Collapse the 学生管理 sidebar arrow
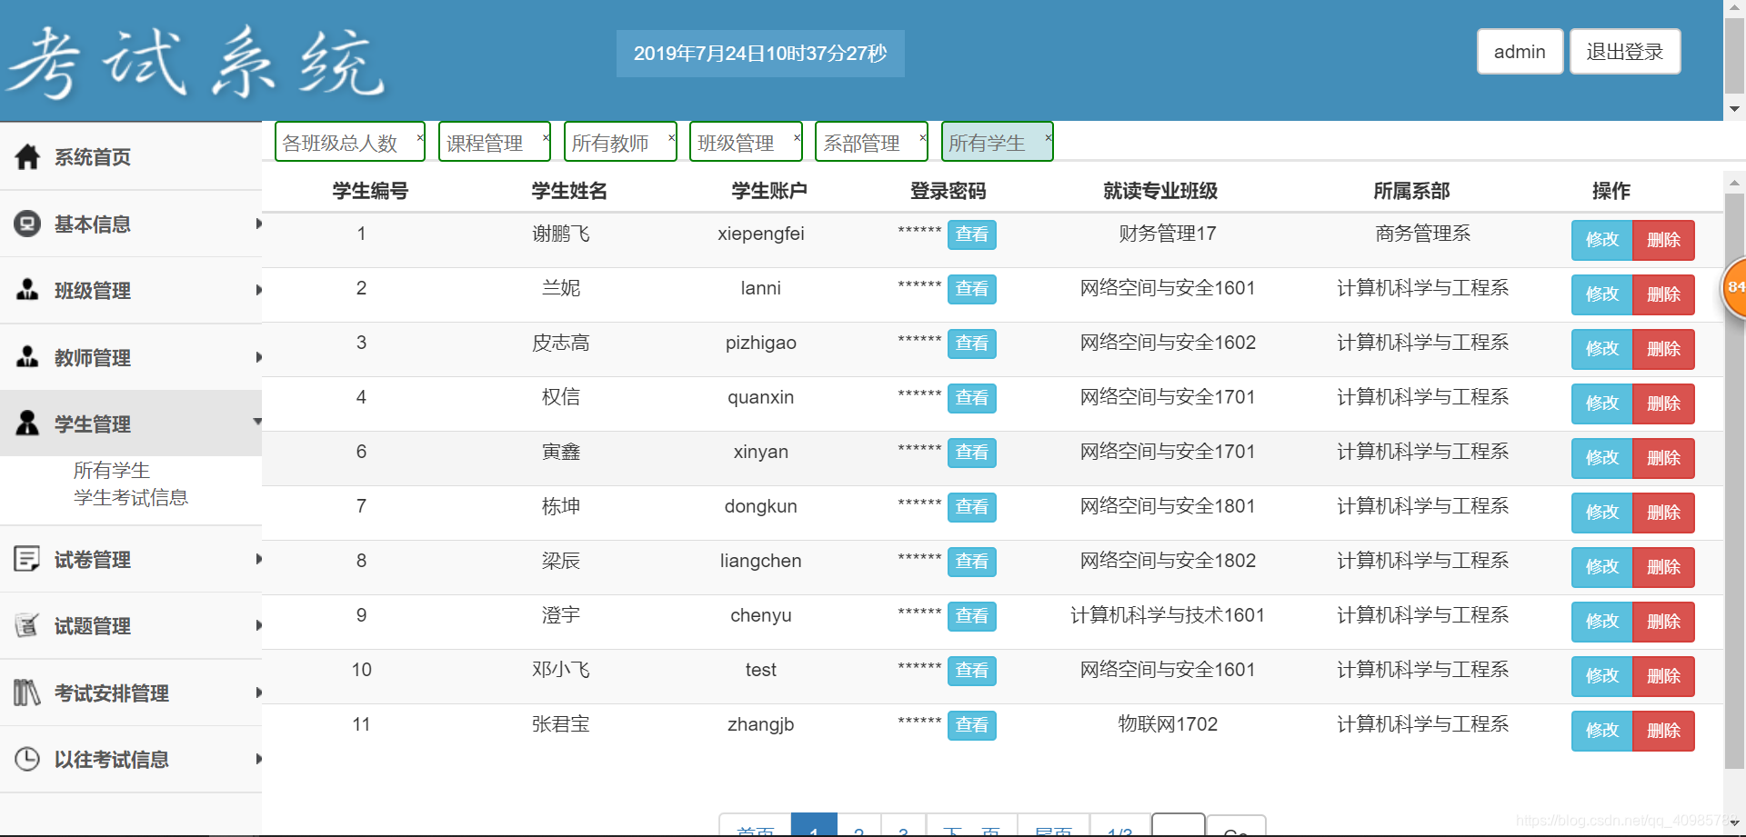 257,422
